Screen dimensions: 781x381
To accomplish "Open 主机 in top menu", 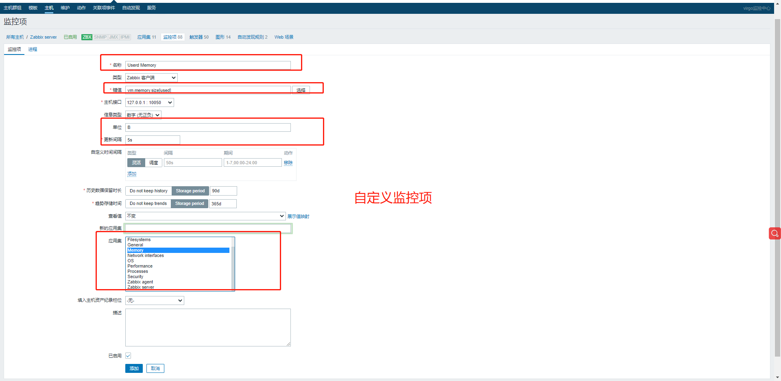I will pyautogui.click(x=49, y=8).
